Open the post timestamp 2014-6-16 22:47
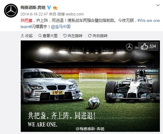Image resolution: width=163 pixels, height=134 pixels. point(34,14)
